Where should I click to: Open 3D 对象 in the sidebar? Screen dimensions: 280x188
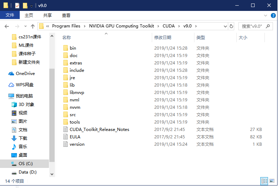coord(23,105)
